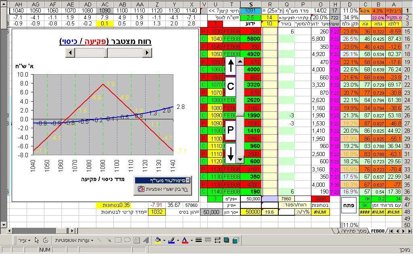
Task: Expand the Fill Color dropdown arrow
Action: 164,240
